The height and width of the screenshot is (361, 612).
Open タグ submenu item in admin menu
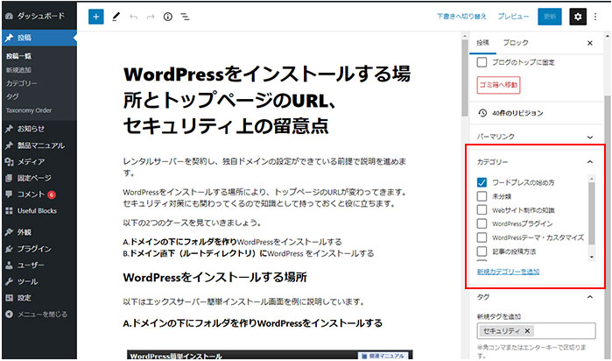point(12,96)
